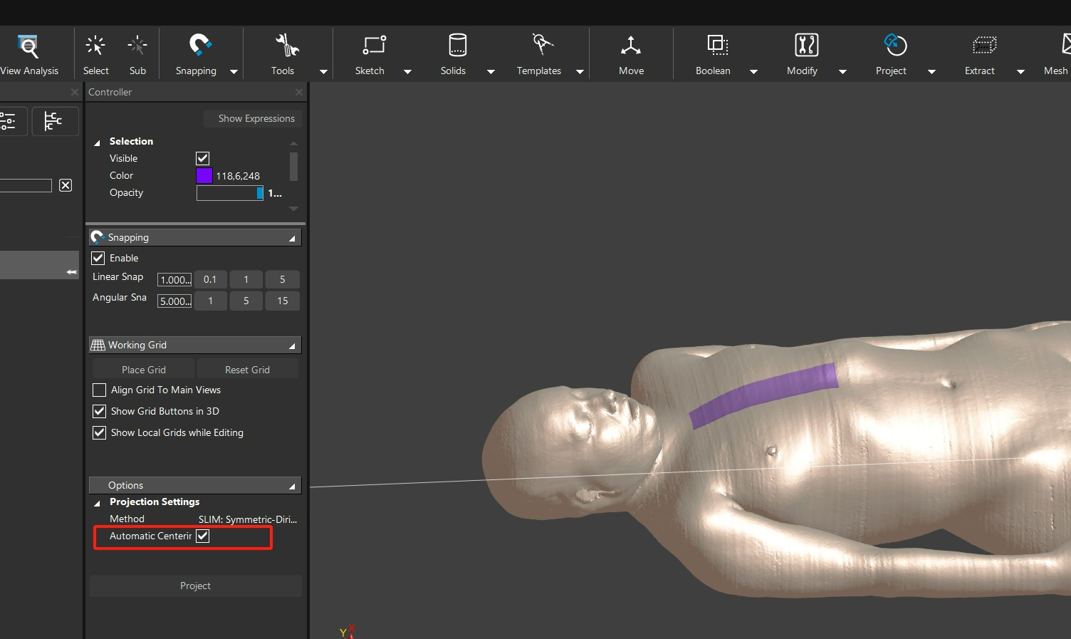Uncheck Automatic Centering option
The image size is (1071, 639).
click(x=203, y=536)
